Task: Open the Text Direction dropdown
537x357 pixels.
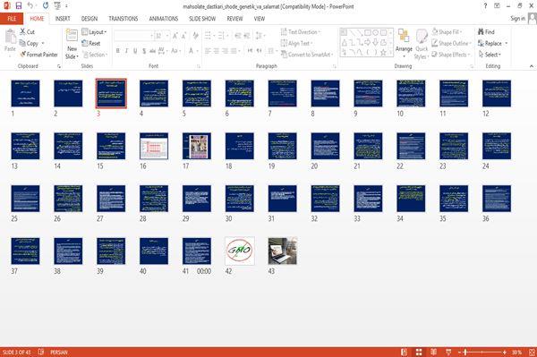Action: (x=301, y=32)
